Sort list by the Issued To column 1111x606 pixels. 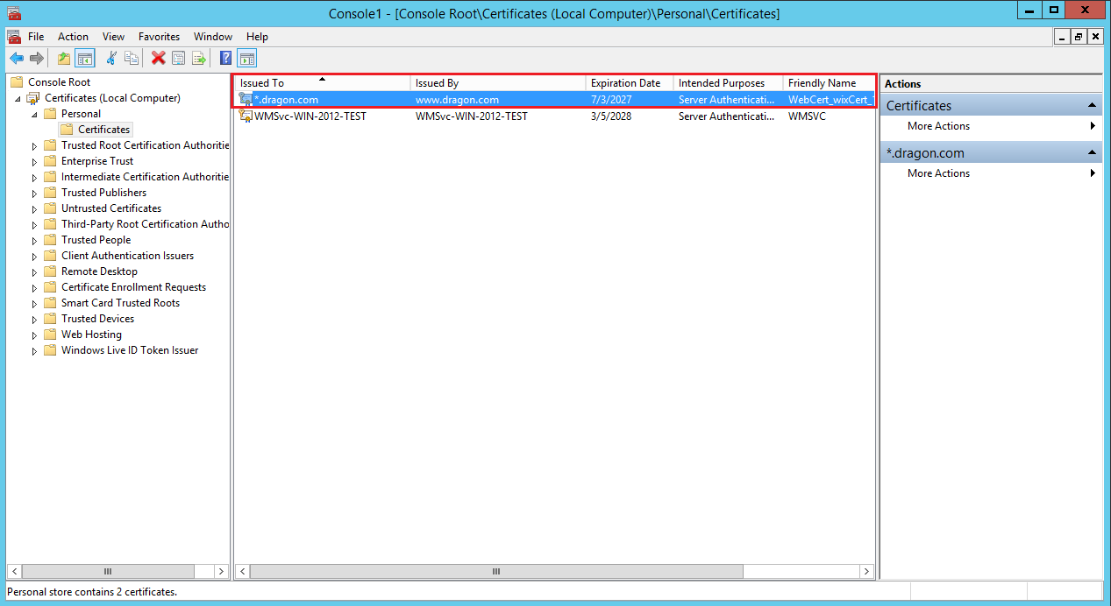point(322,83)
